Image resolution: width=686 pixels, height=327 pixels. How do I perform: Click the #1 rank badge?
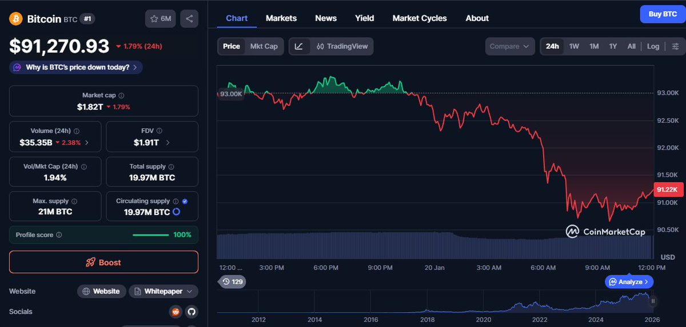click(87, 19)
